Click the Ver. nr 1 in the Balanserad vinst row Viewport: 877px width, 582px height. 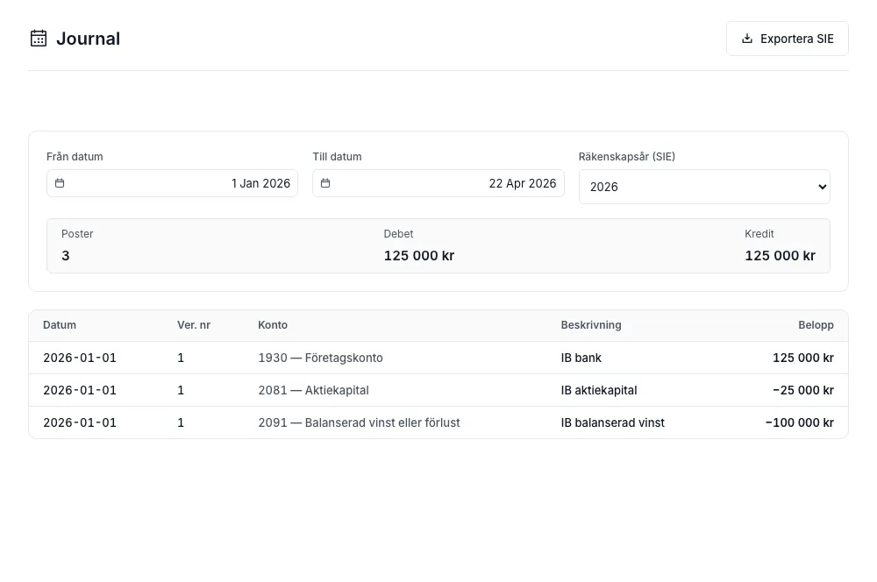(181, 422)
